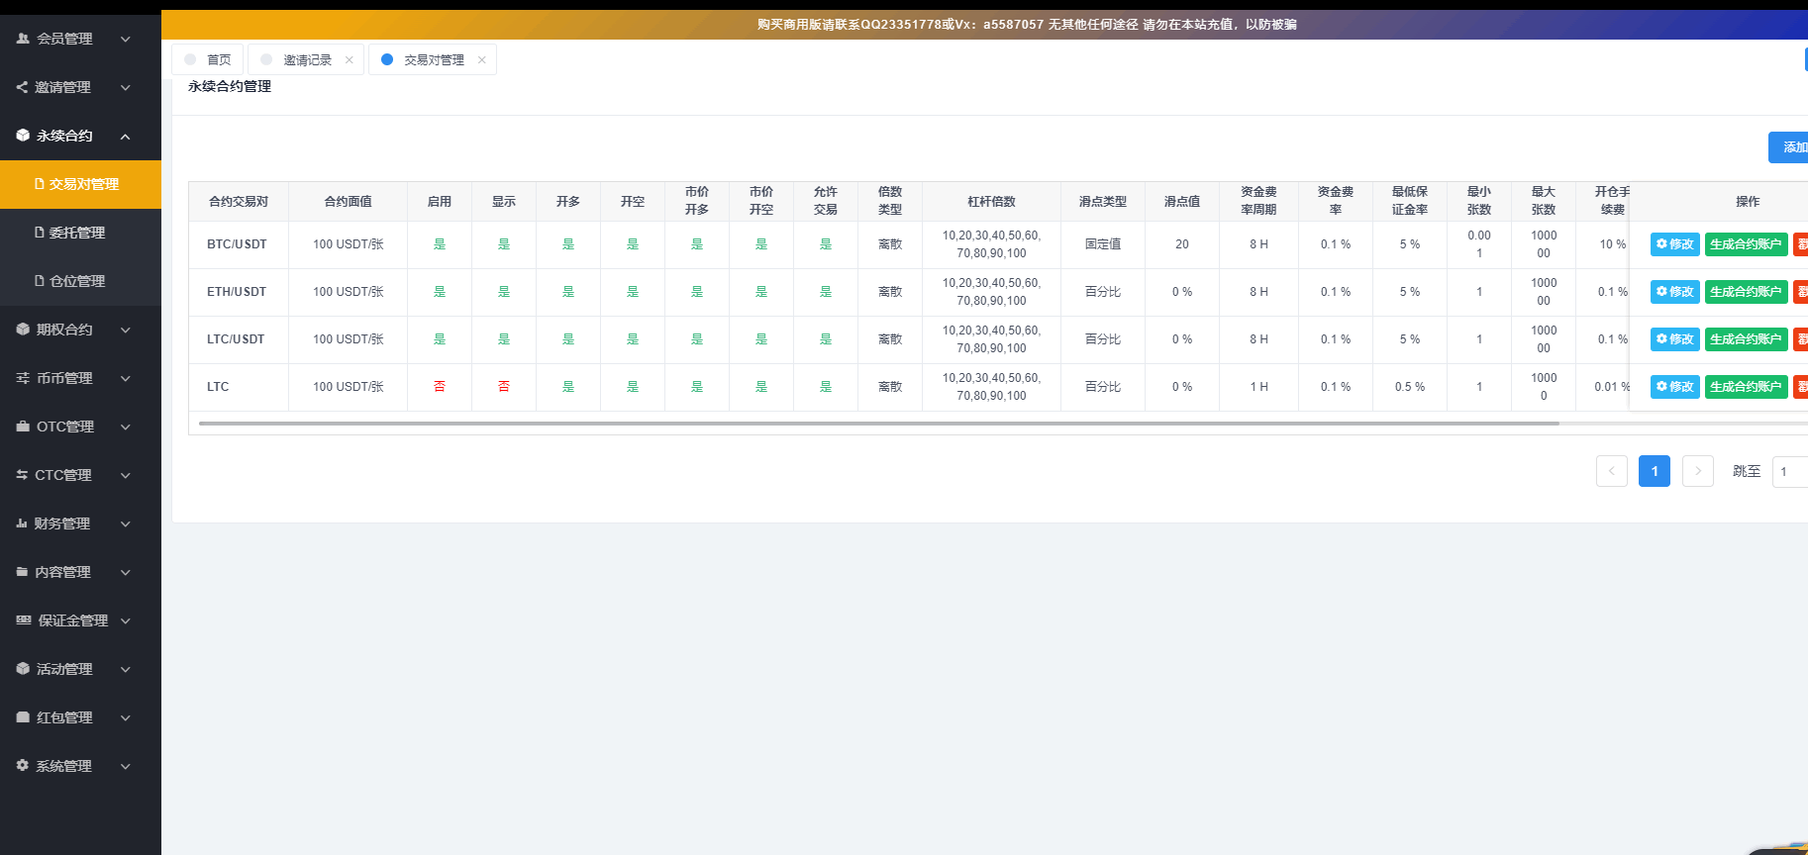1808x855 pixels.
Task: Click the 币币管理 exchange icon
Action: [23, 378]
